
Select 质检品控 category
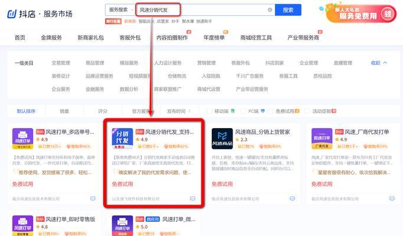(x=323, y=76)
